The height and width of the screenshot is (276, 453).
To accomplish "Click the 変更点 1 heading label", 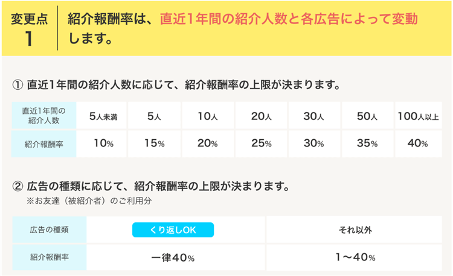I will 28,28.
